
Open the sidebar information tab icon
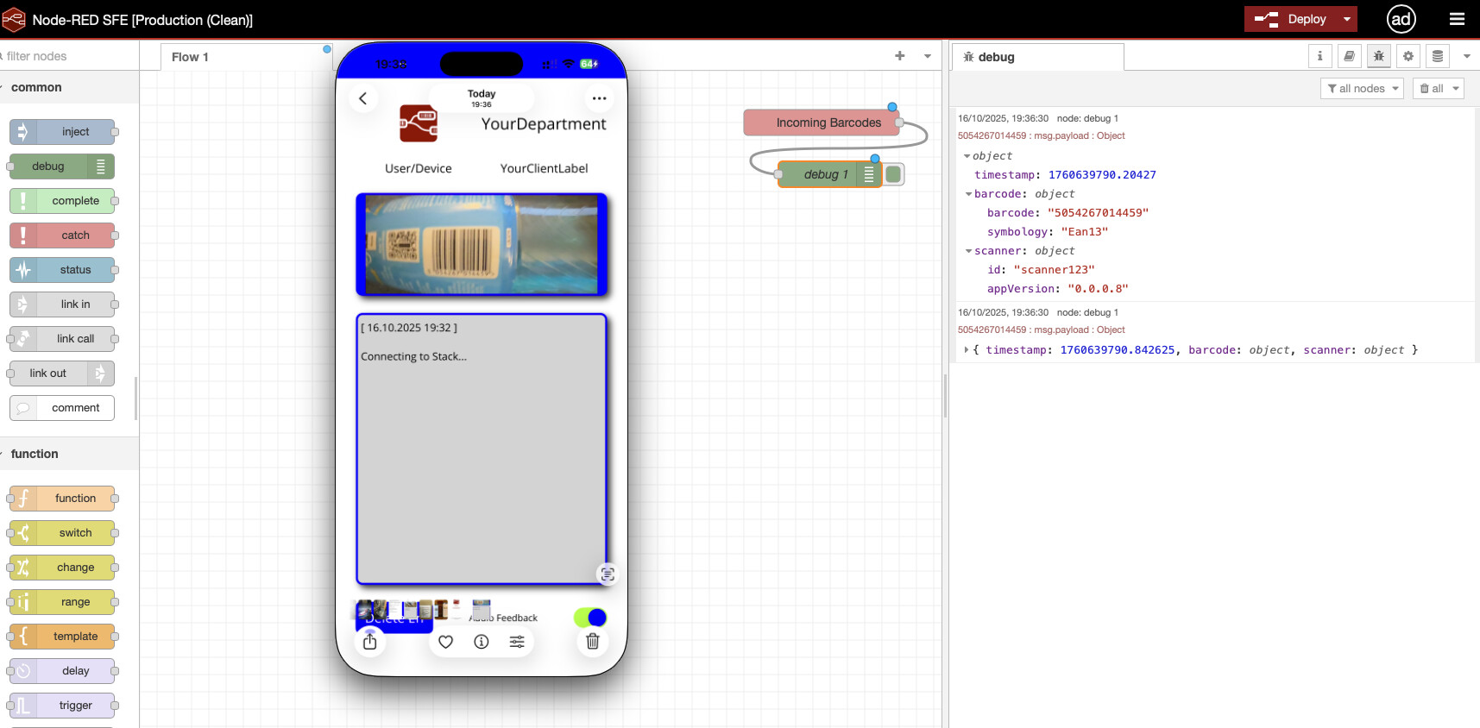(x=1319, y=56)
